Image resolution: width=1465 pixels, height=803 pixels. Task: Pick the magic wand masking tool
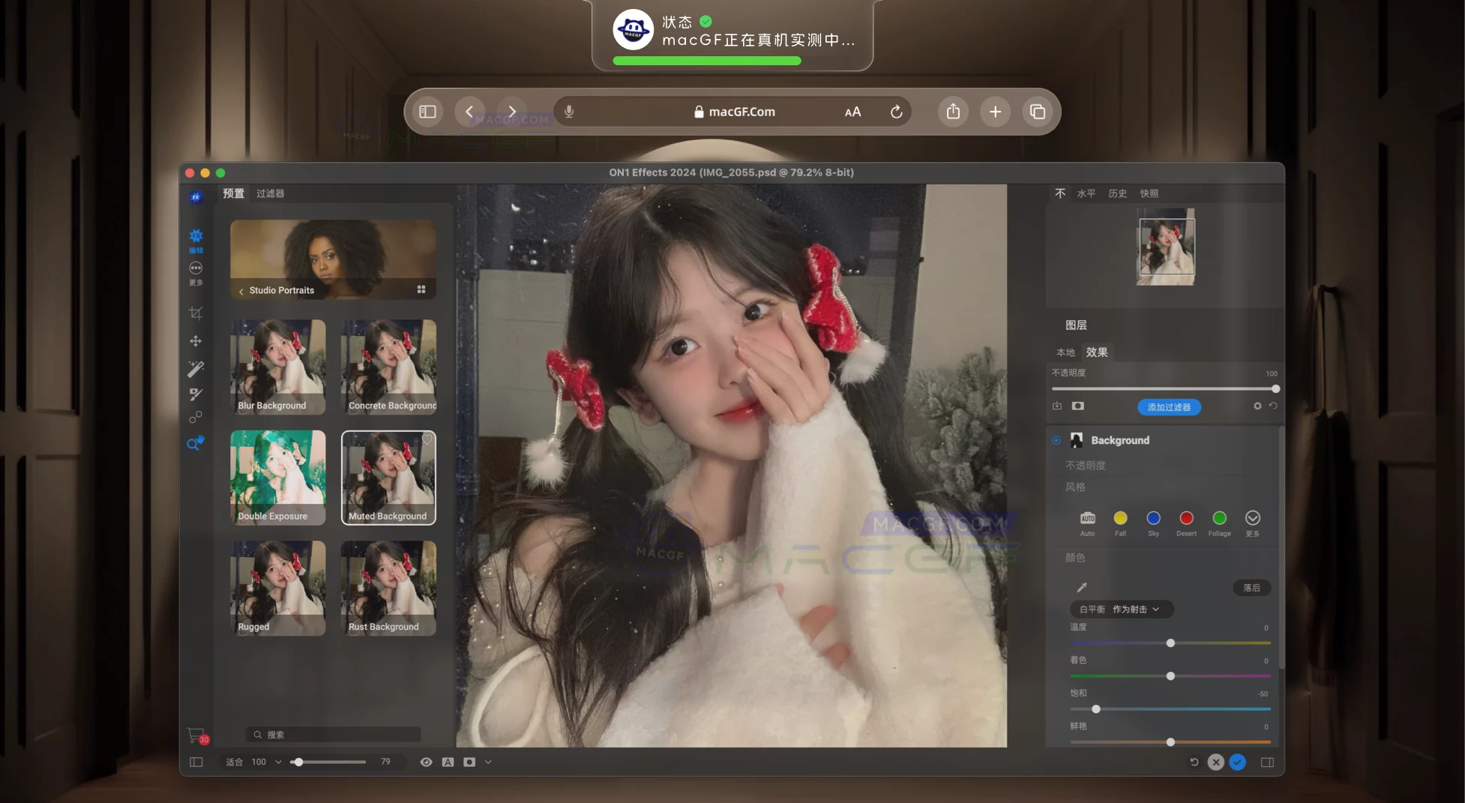[x=196, y=368]
